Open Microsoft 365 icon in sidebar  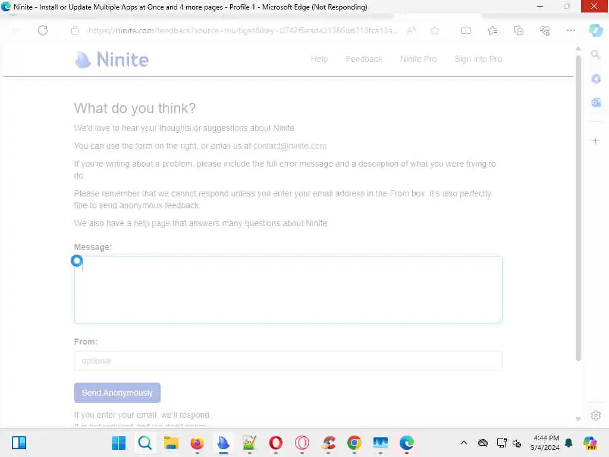coord(596,79)
